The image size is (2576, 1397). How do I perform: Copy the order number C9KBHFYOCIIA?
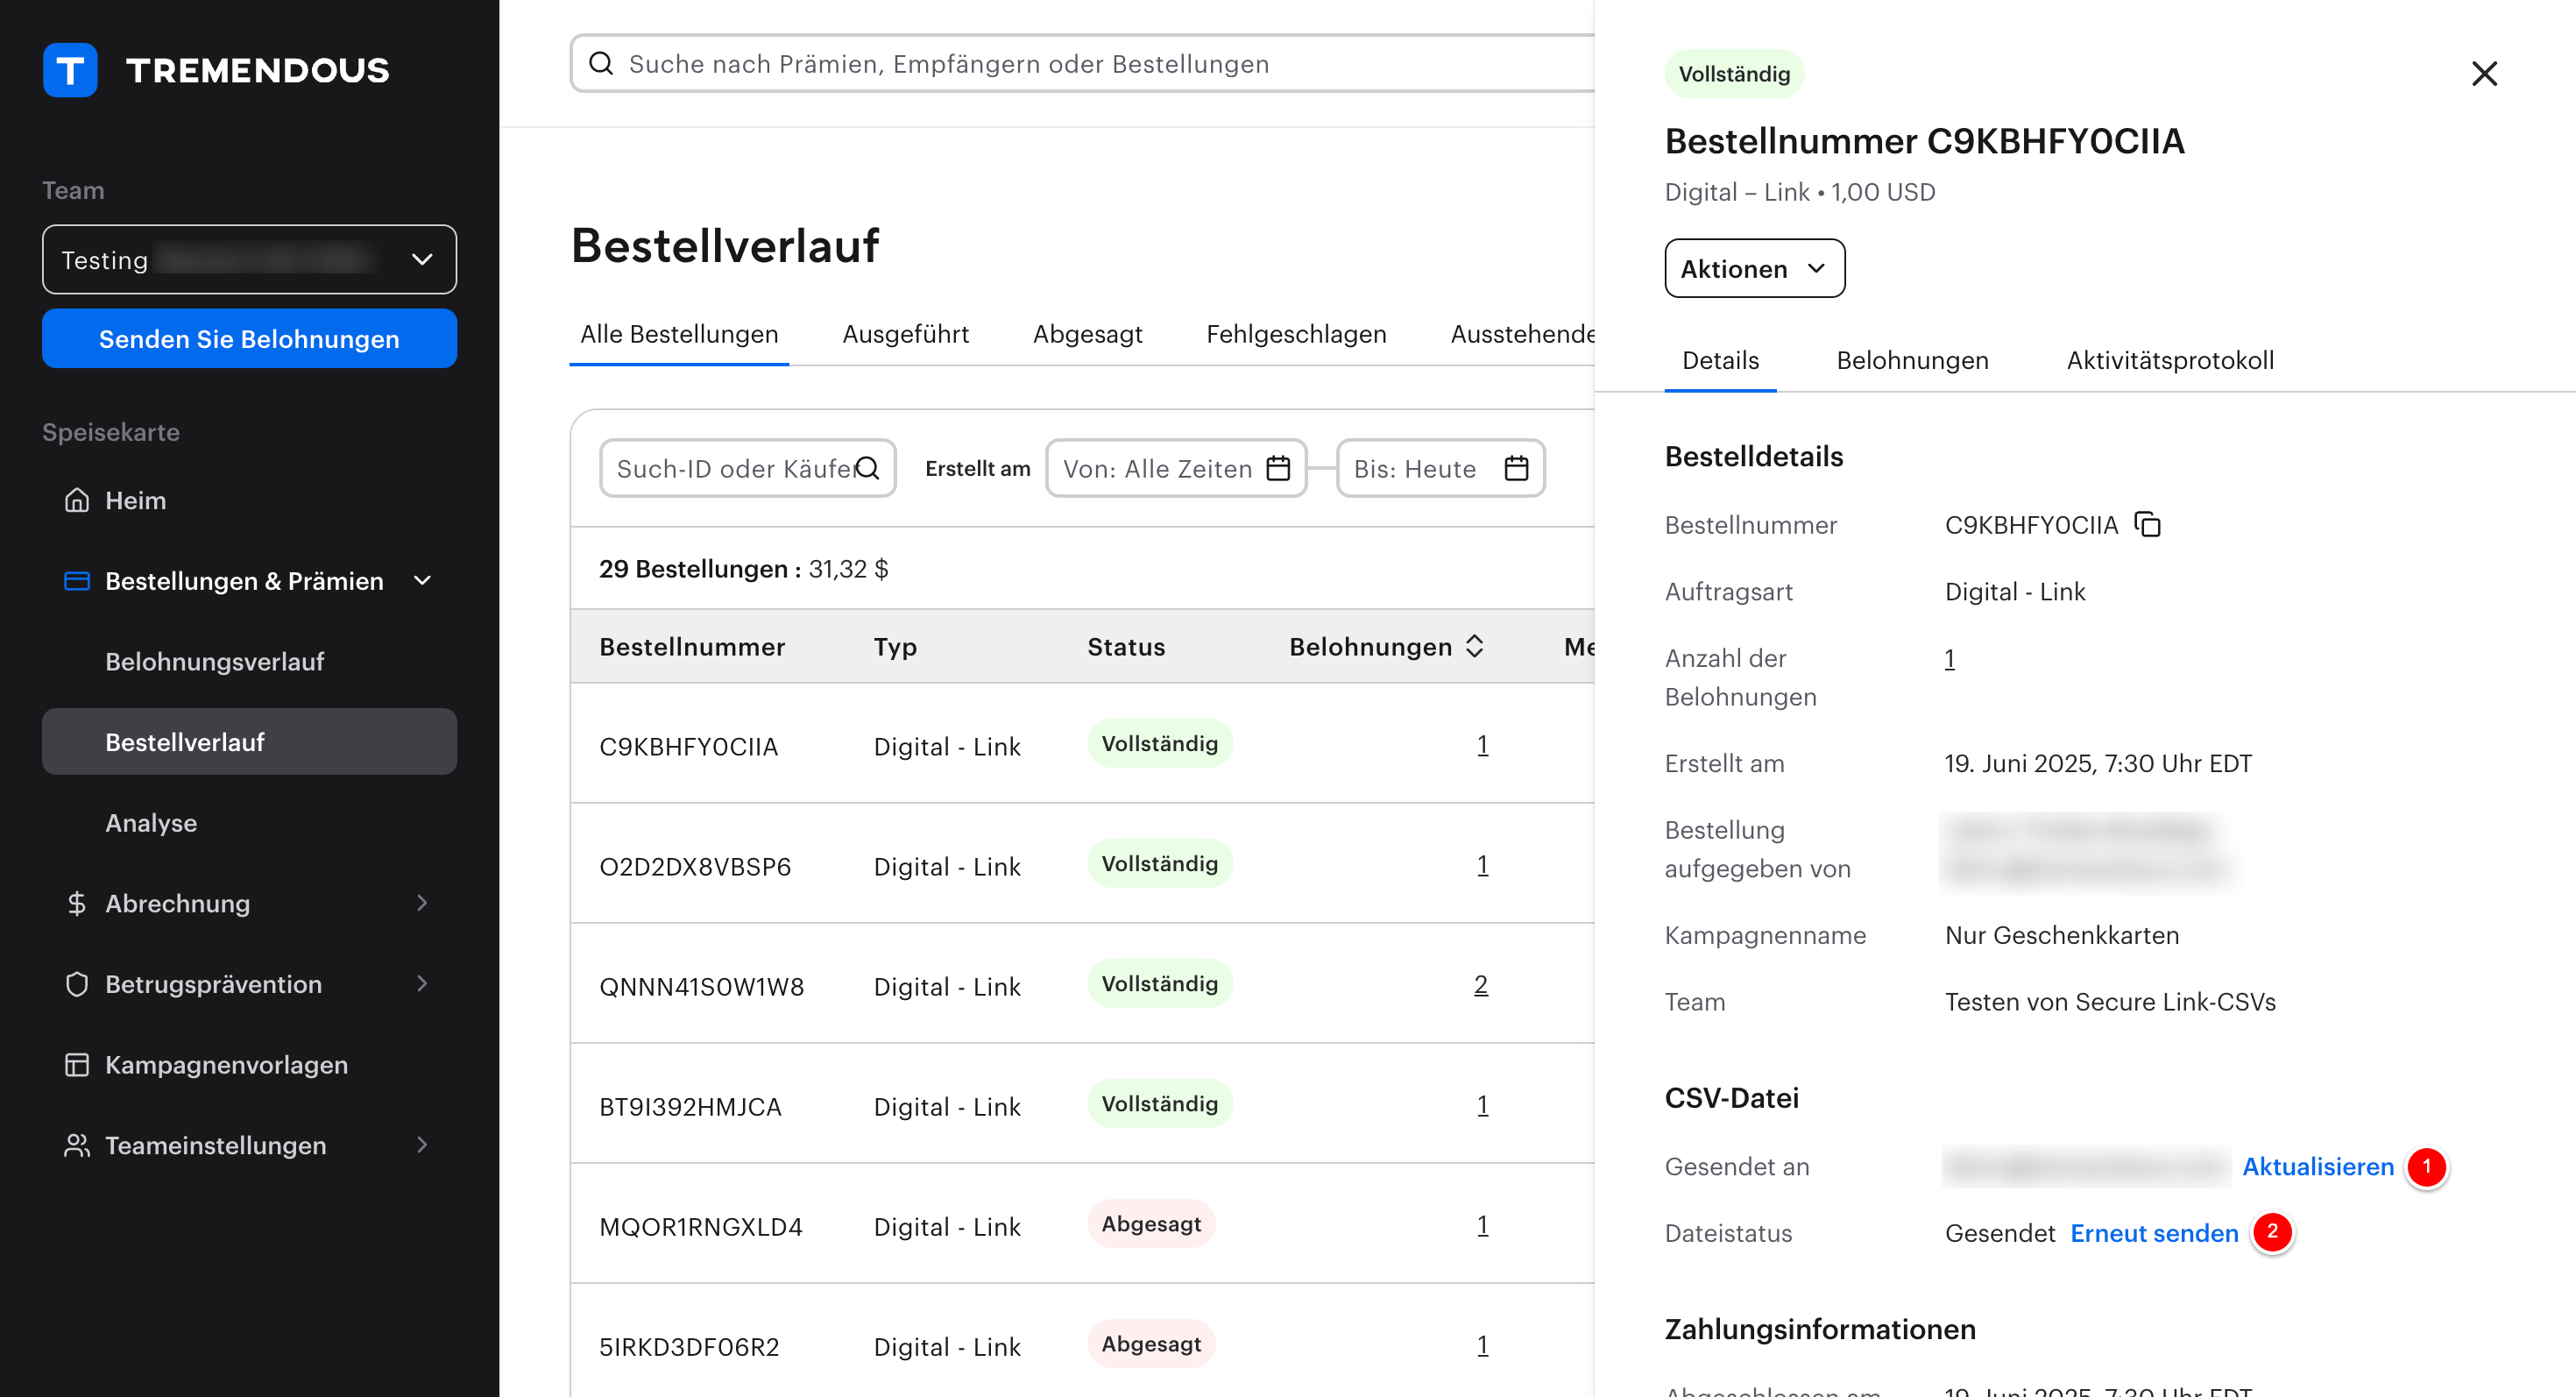[2147, 524]
